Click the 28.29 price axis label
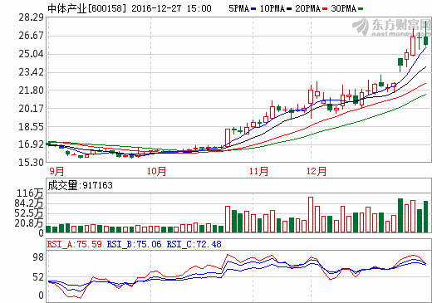Image resolution: width=432 pixels, height=303 pixels. point(32,17)
